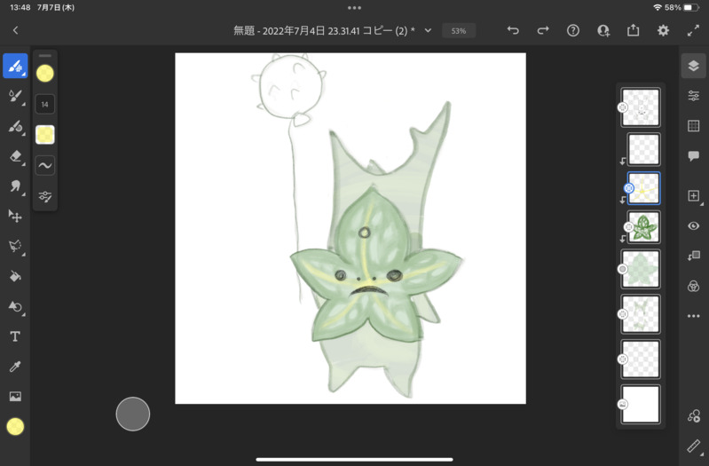Open the yellow color chip at toolbar bottom
Screen dimensions: 709x466
tap(15, 427)
